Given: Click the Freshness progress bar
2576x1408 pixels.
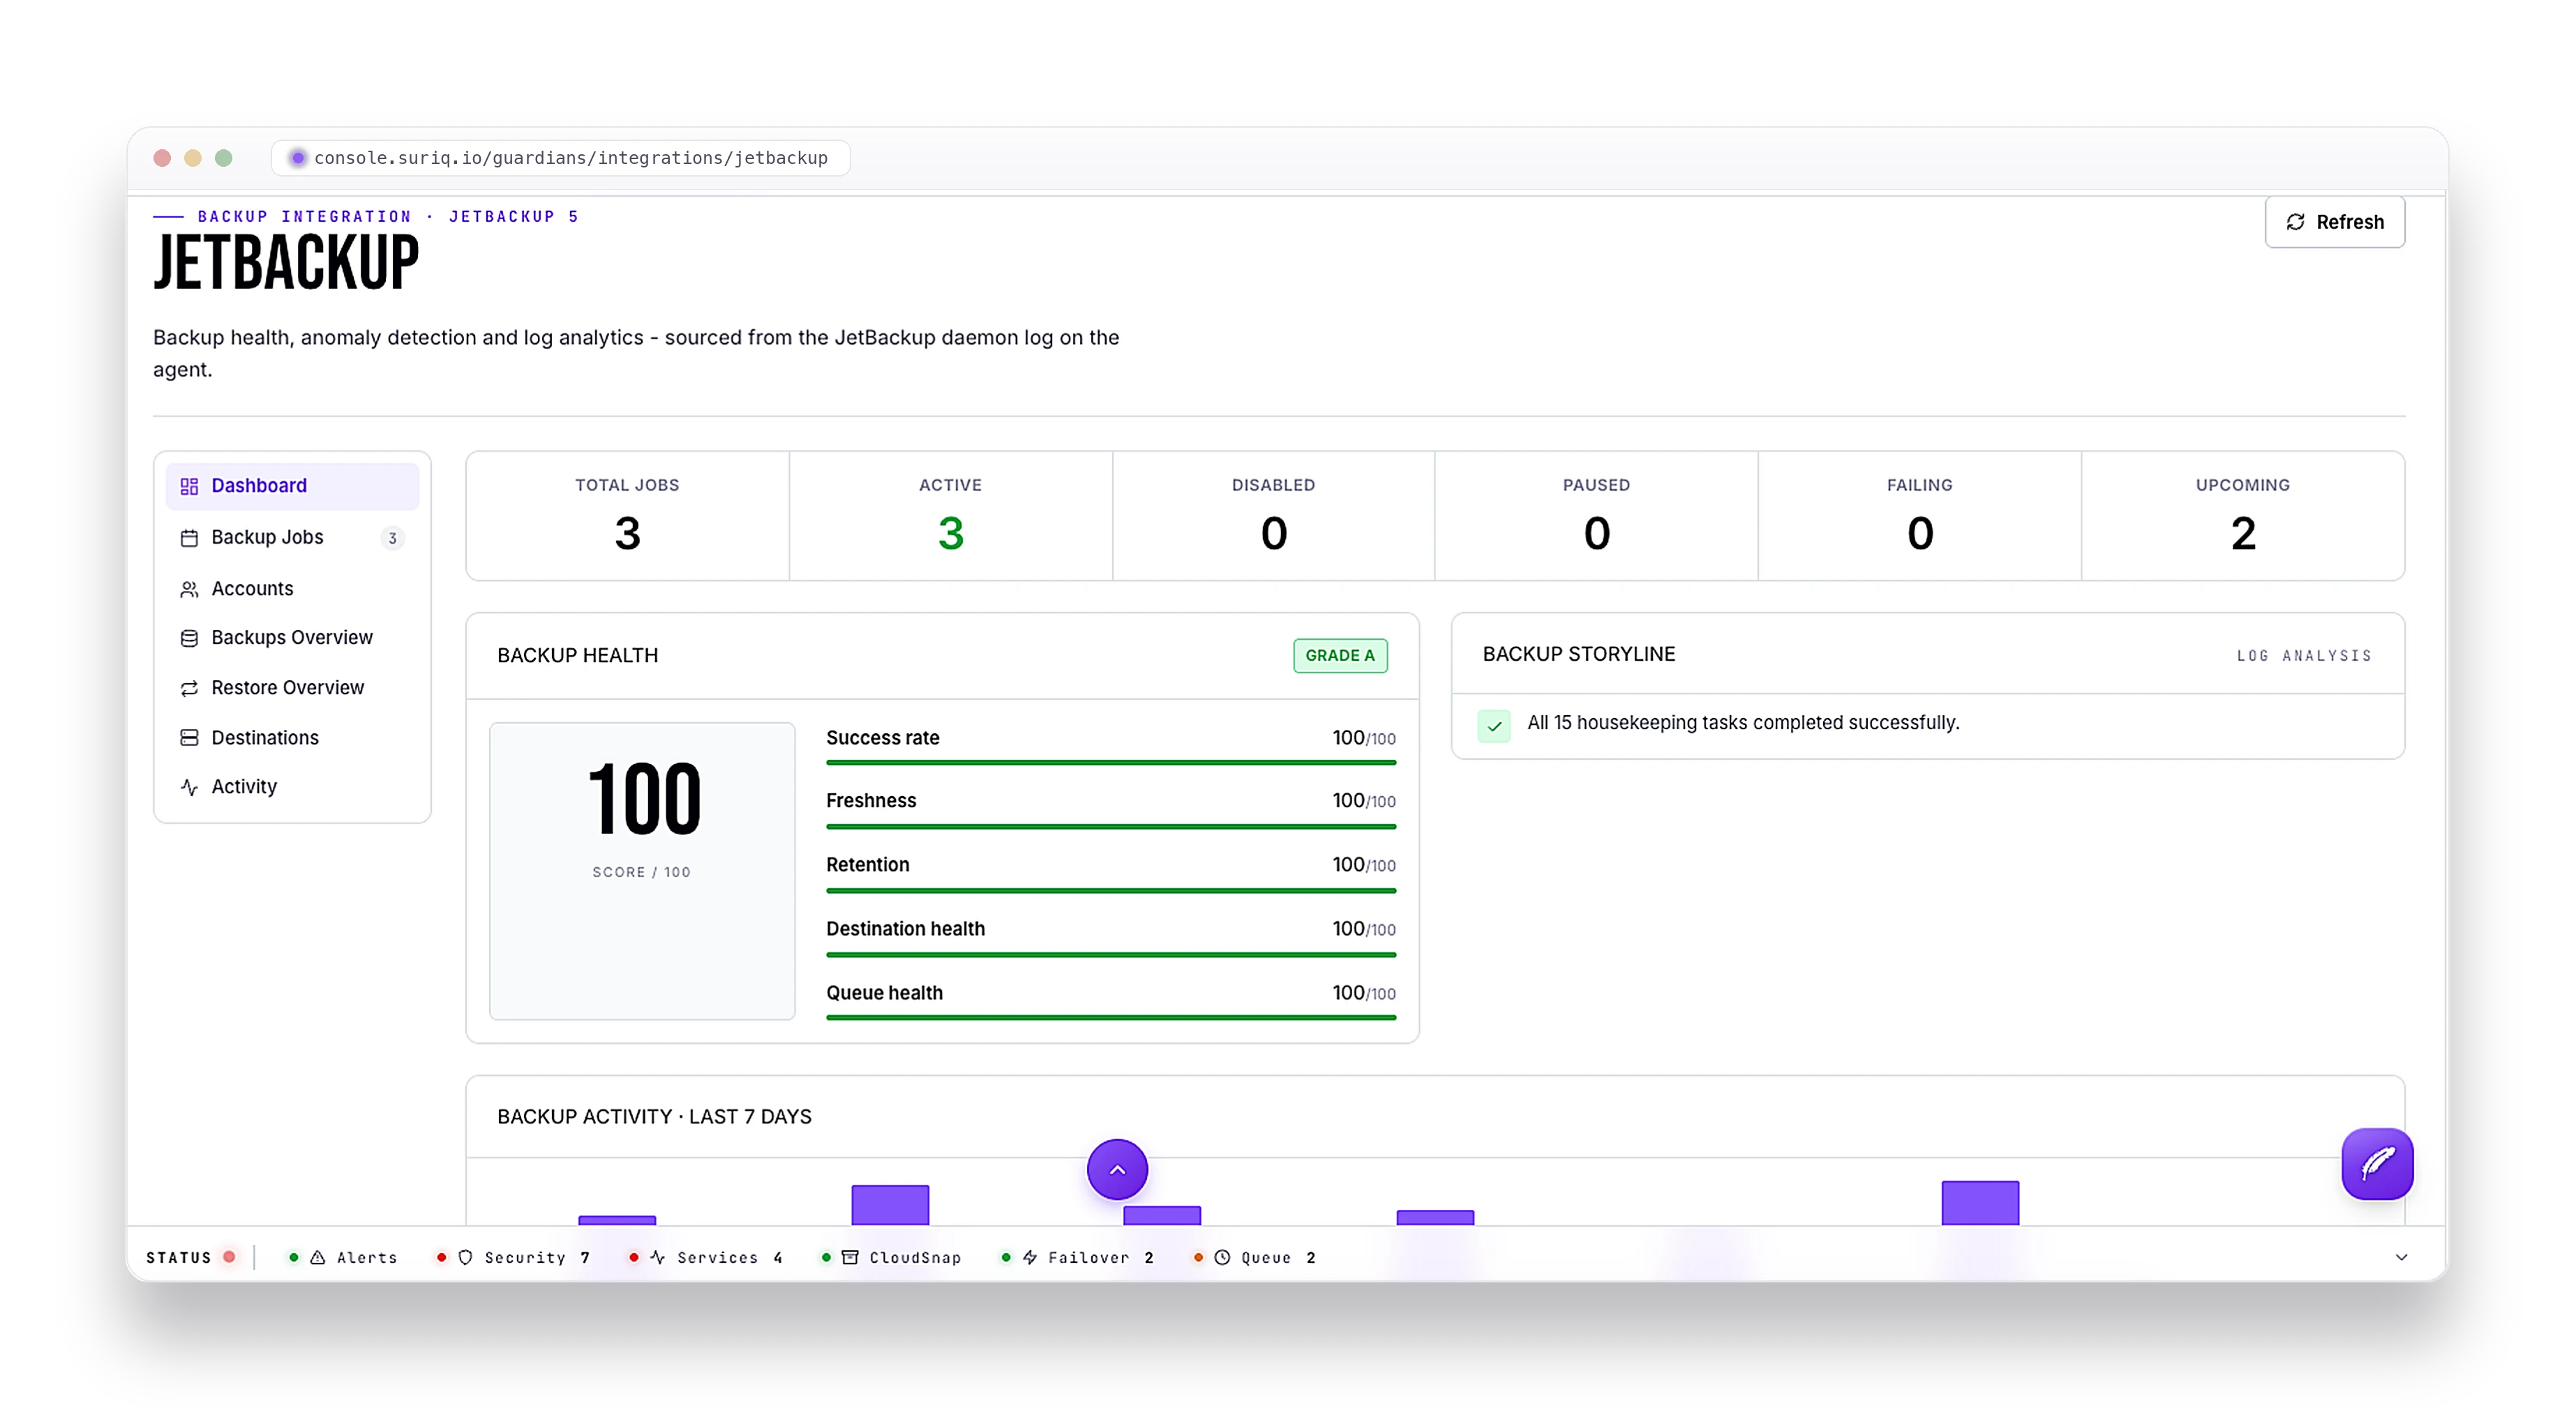Looking at the screenshot, I should click(x=1110, y=827).
